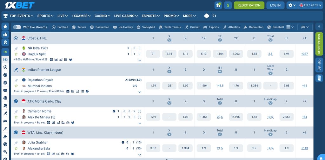
Task: Select athletics runner icon in left sidebar
Action: 5,129
